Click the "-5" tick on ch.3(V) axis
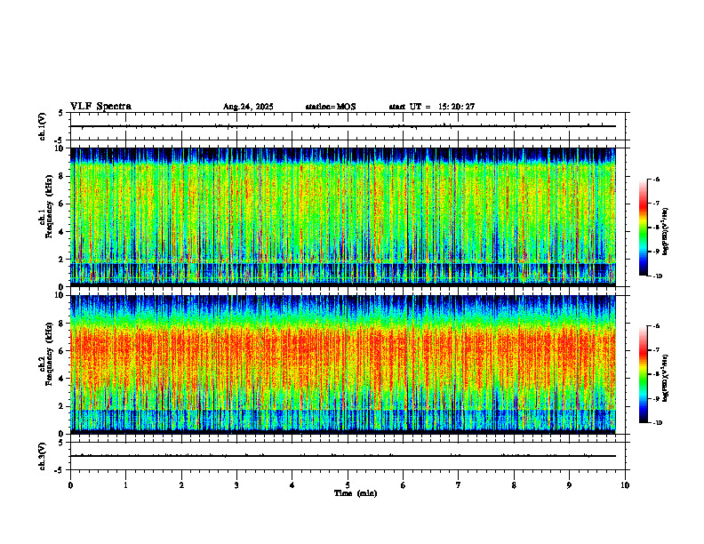This screenshot has width=704, height=544. [x=59, y=470]
